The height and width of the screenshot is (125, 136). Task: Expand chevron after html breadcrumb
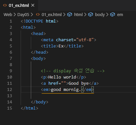point(85,15)
